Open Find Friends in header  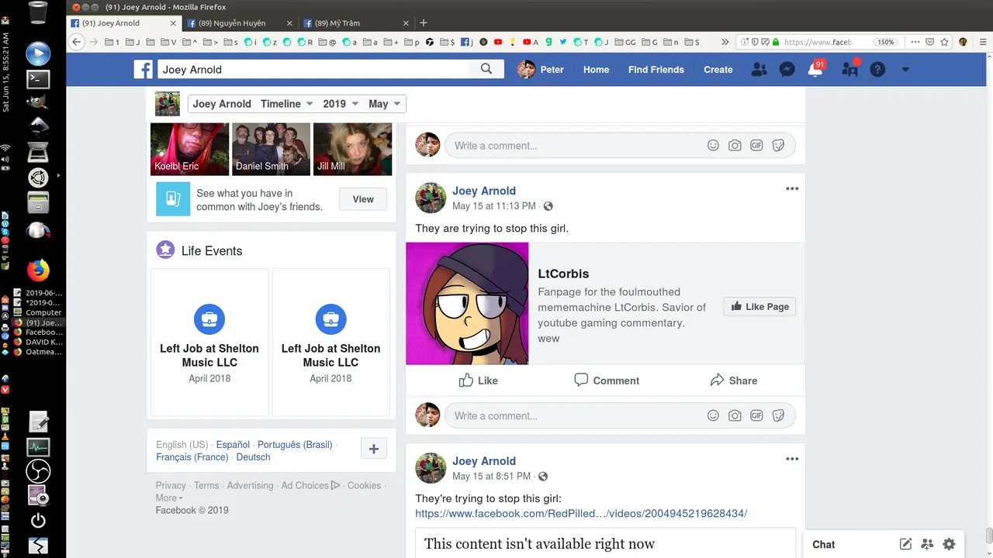click(x=656, y=70)
